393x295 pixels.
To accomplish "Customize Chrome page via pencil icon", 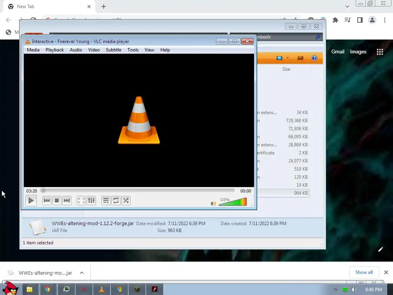I will coord(380,249).
